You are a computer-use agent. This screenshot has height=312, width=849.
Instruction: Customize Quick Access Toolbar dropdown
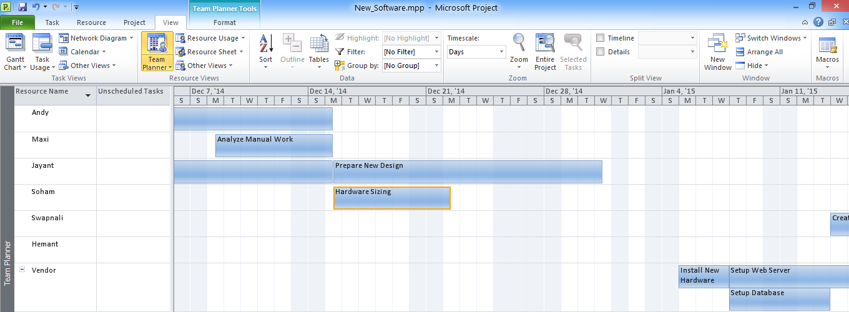point(76,7)
